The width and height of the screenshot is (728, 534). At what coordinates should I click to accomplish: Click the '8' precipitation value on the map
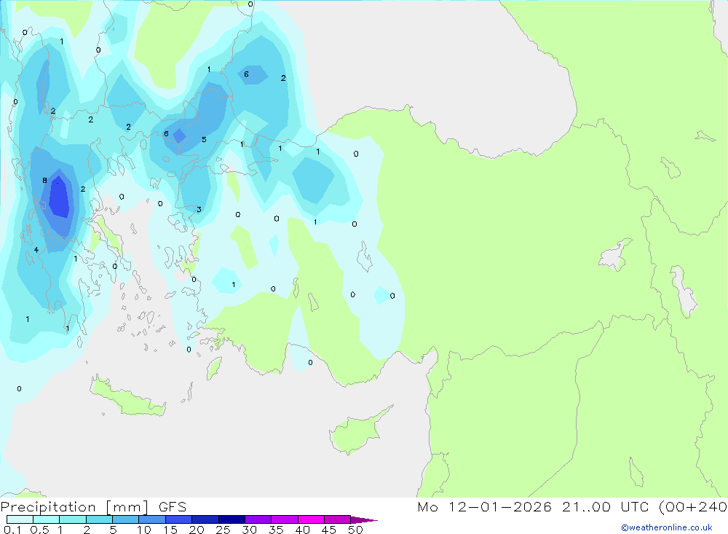coord(44,181)
